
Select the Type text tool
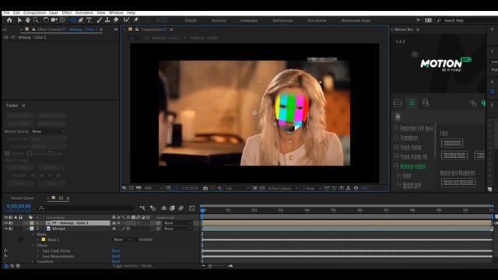point(89,20)
